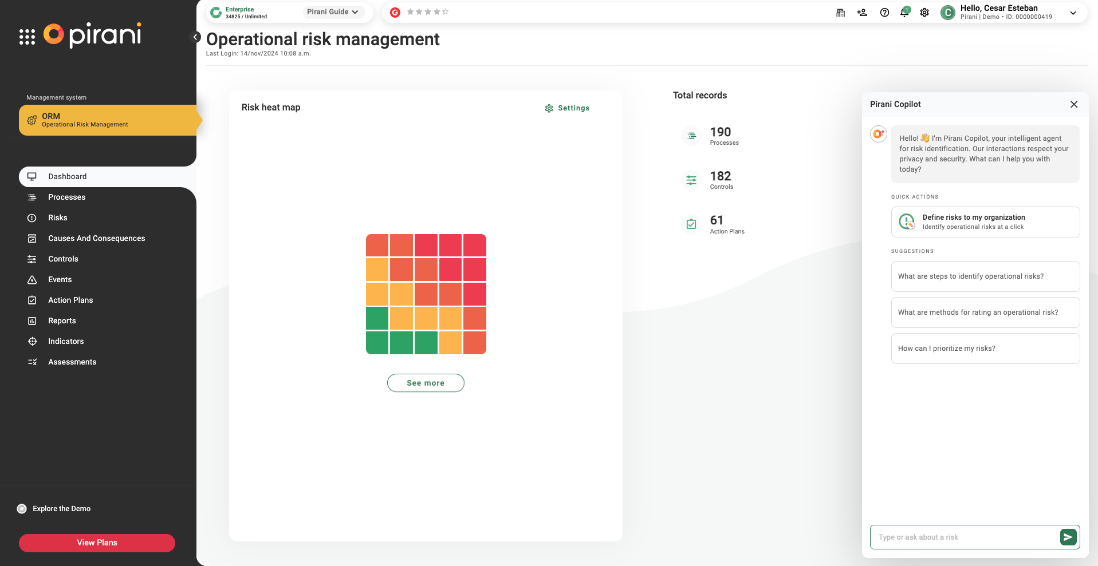Collapse the left sidebar with arrow toggle
This screenshot has width=1098, height=566.
click(x=195, y=37)
